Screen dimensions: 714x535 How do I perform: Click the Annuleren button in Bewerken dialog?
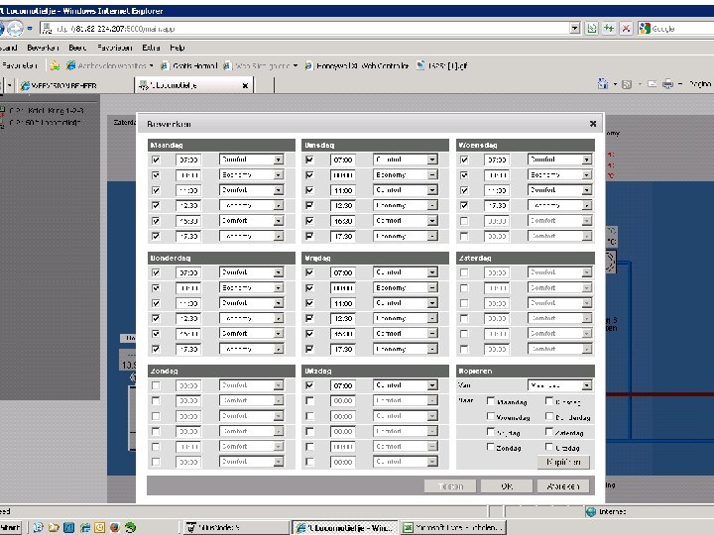click(563, 486)
